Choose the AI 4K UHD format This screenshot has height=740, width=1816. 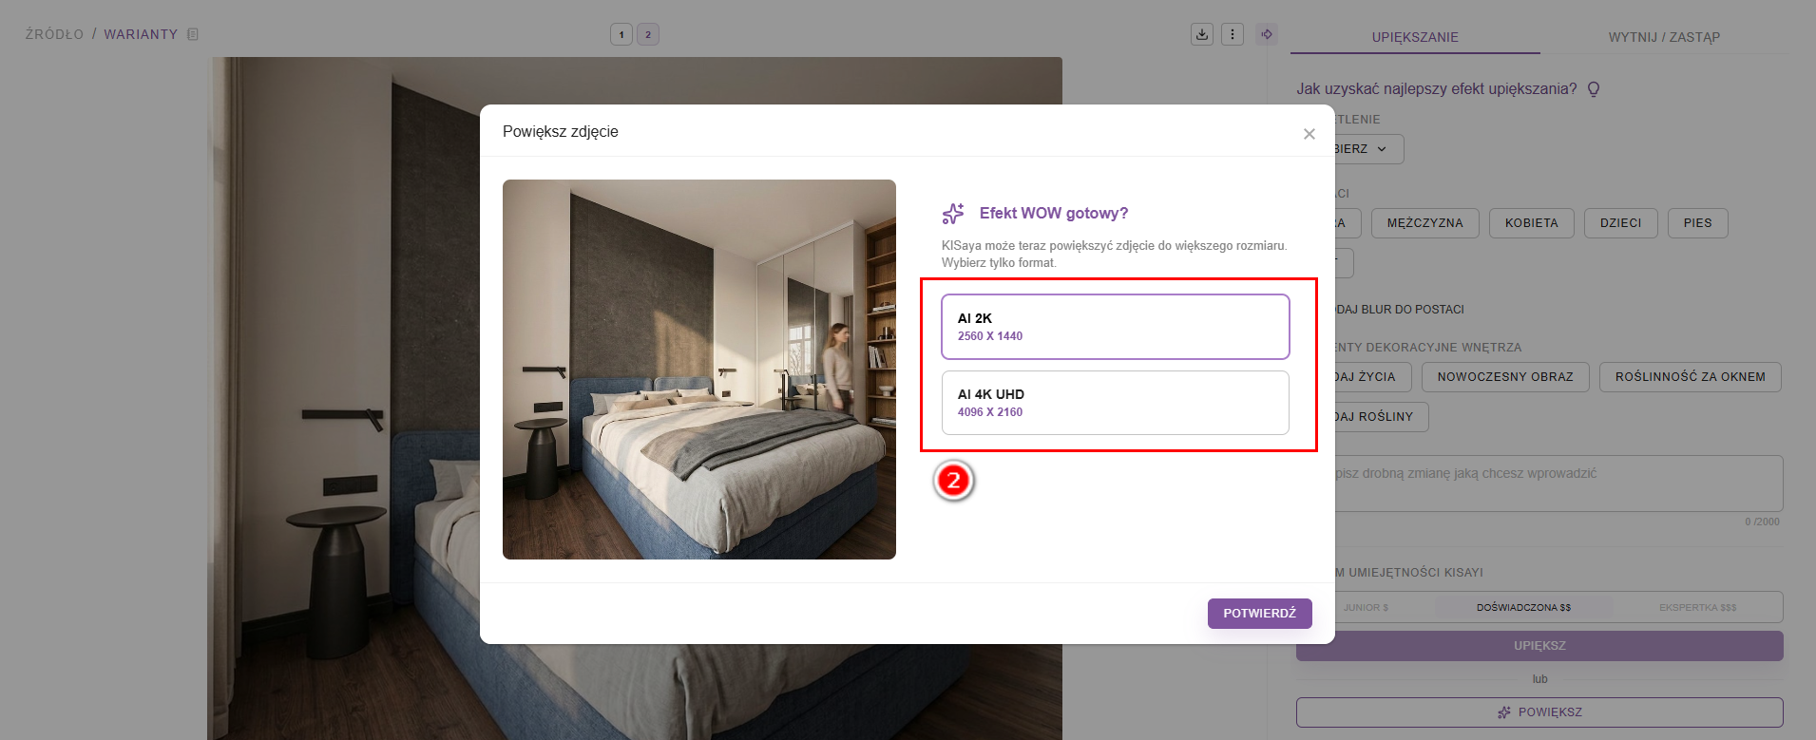click(1116, 403)
